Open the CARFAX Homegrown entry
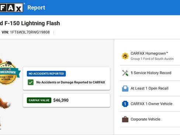The image size is (180, 135). (x=150, y=56)
